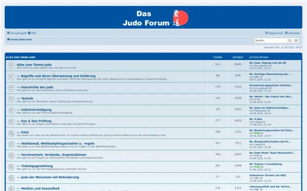Open Begriffe und deren Übersetzung und Erklärung forum
The image size is (307, 191).
tap(56, 76)
